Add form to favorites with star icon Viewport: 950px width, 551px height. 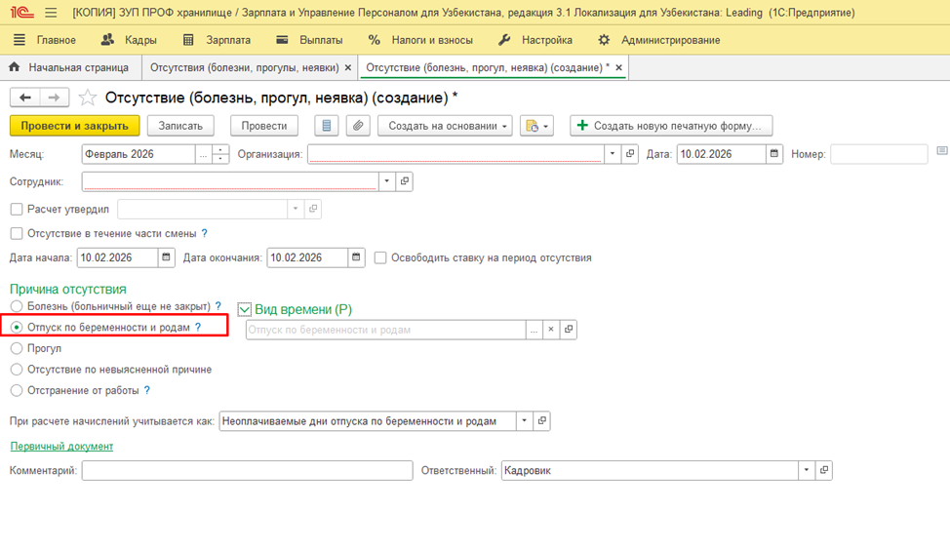click(x=88, y=98)
